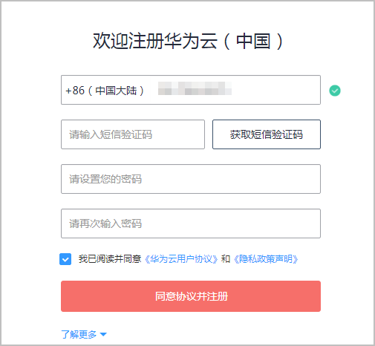Viewport: 375px width, 346px height.
Task: Click empty space inside the confirm password field
Action: [x=230, y=223]
